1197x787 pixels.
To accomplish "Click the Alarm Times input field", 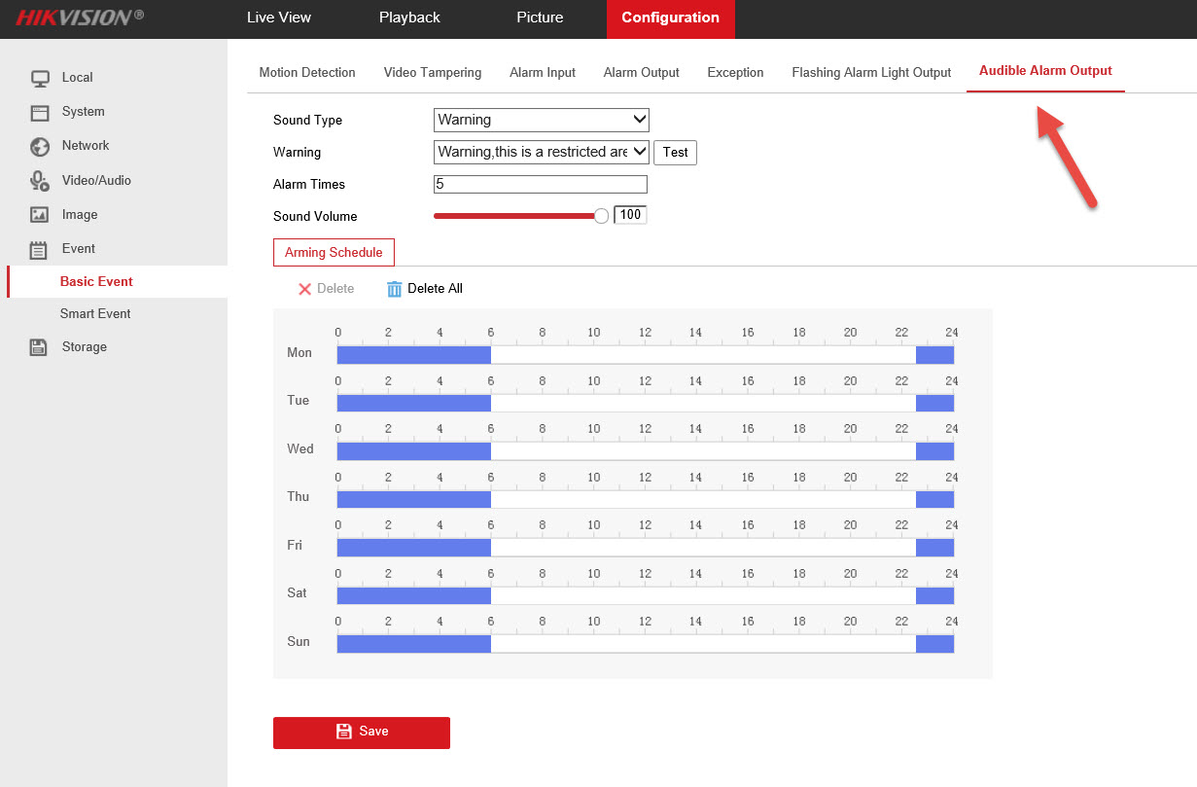I will [x=540, y=185].
